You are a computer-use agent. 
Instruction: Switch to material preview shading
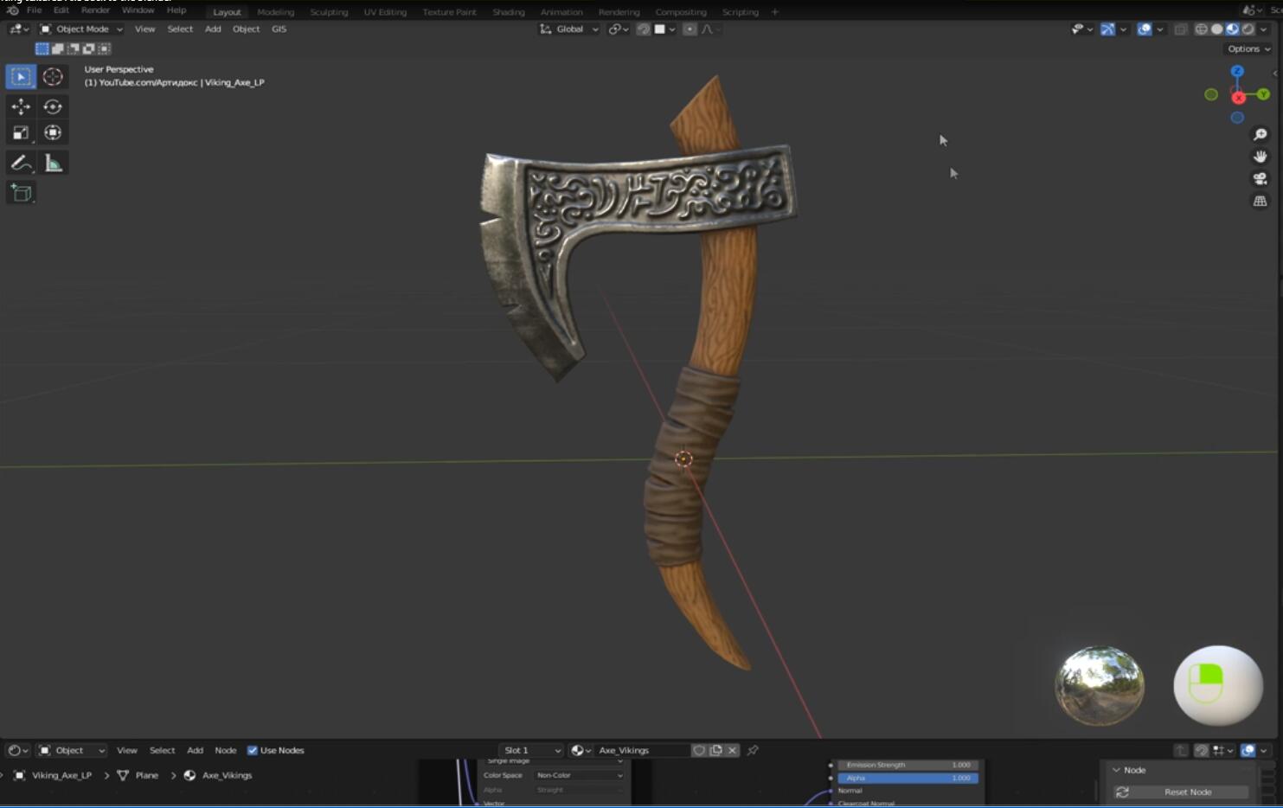1232,29
